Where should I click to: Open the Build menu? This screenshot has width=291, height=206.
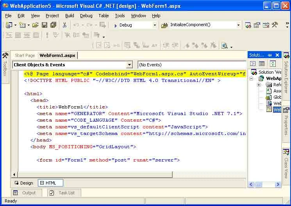[70, 16]
